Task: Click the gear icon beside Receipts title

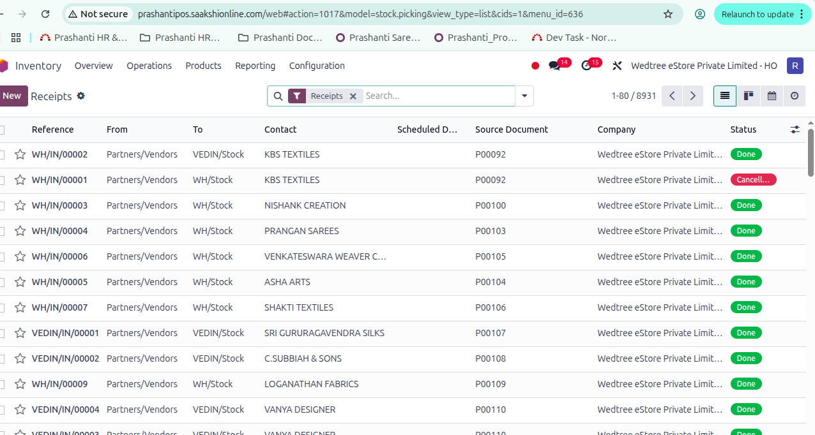Action: [80, 96]
